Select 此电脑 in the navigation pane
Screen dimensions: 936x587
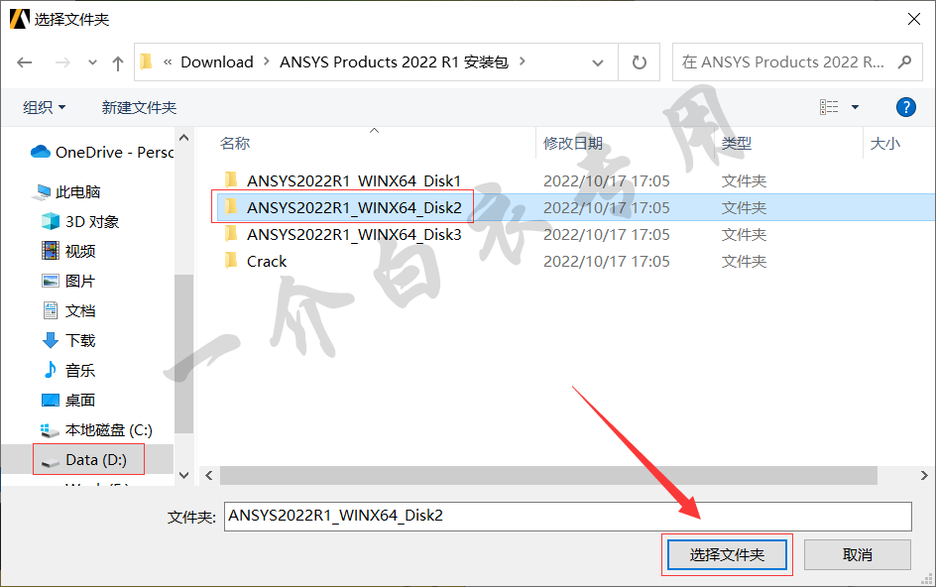point(68,191)
